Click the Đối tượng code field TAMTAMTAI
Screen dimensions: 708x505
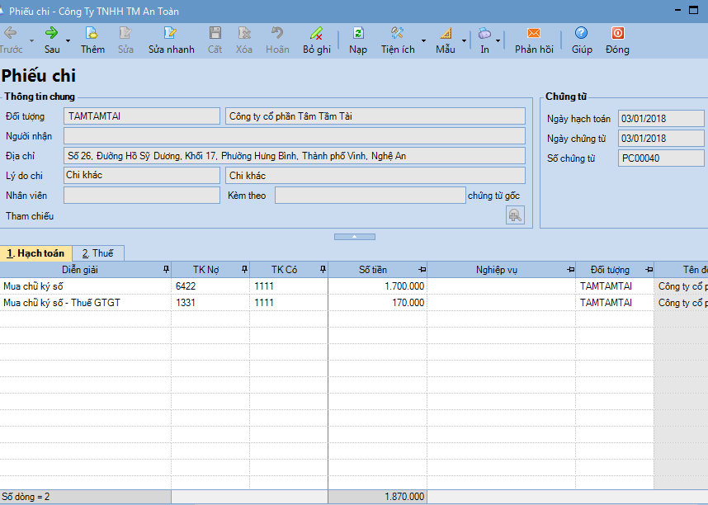142,116
